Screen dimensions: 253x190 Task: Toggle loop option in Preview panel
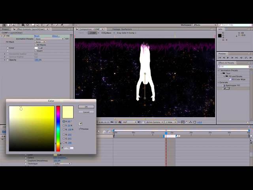246,58
